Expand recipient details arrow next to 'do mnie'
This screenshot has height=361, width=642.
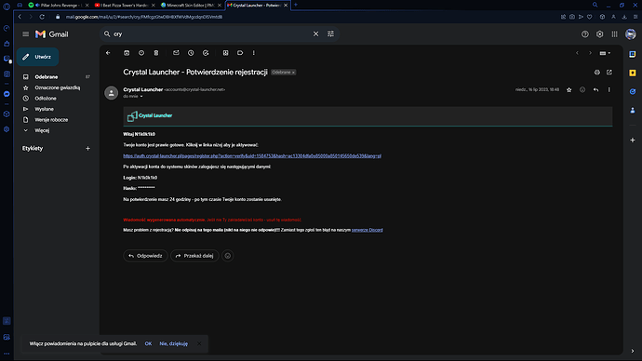[141, 97]
